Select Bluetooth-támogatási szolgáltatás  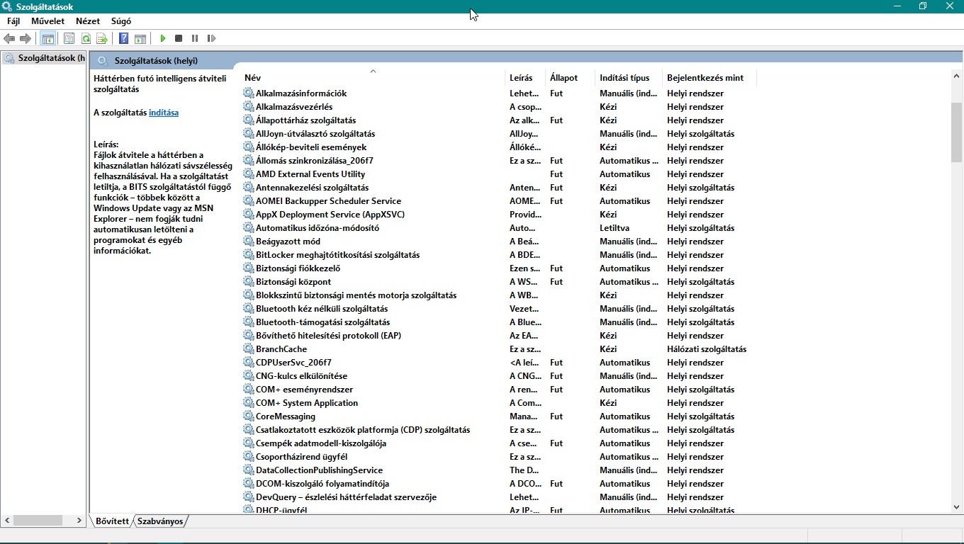(499, 322)
